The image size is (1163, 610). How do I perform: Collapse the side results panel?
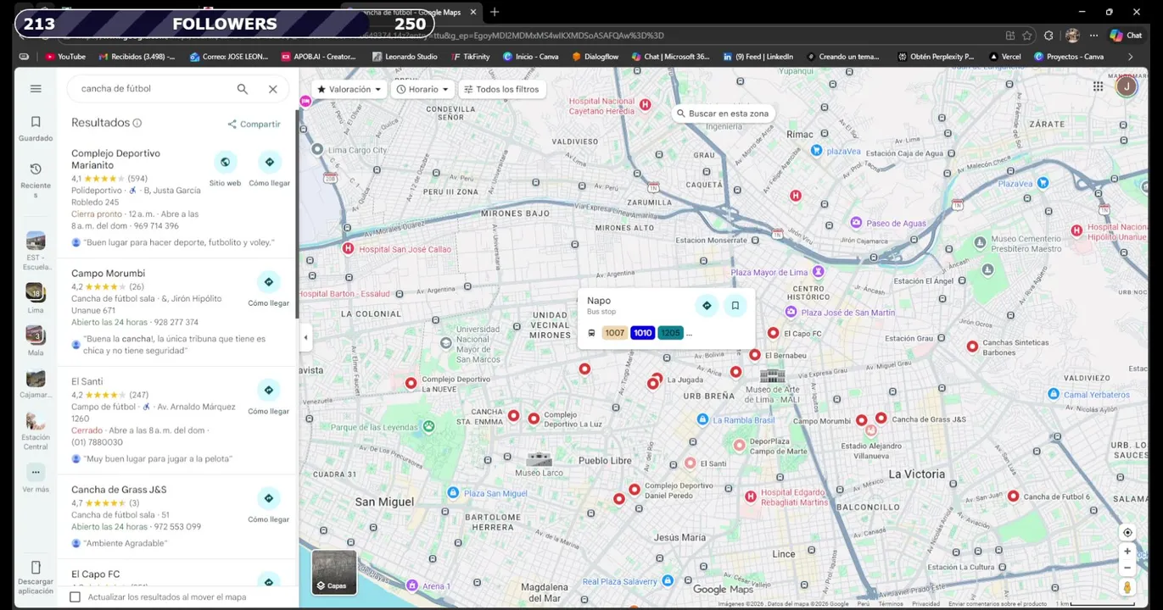click(x=305, y=337)
